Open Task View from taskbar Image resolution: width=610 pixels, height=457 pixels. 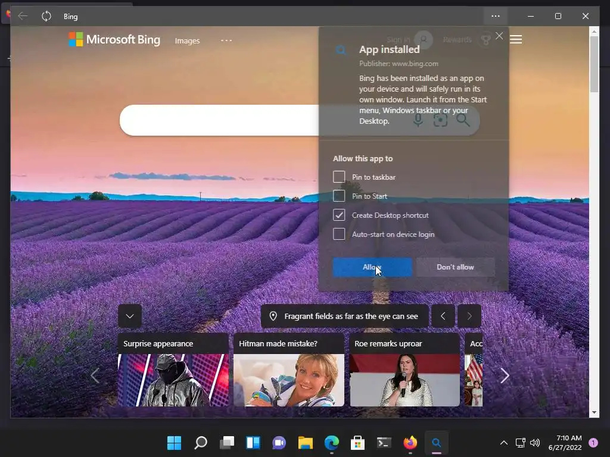tap(227, 443)
